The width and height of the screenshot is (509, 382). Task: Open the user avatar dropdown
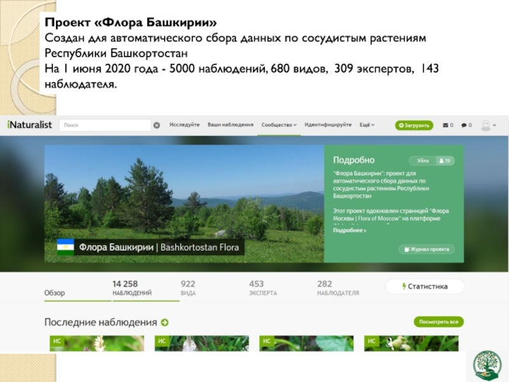click(487, 125)
